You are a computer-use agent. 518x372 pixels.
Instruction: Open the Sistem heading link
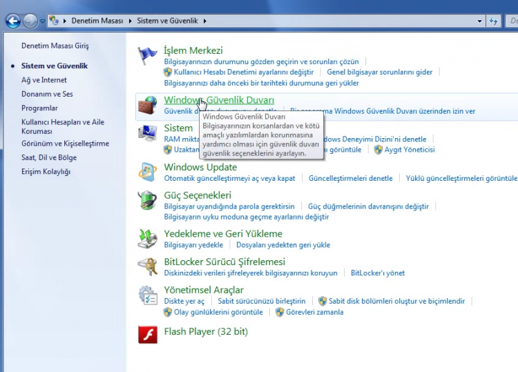tap(178, 128)
